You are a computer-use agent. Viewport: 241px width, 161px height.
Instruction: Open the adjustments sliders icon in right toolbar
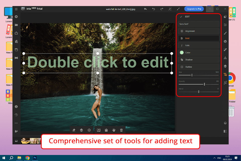pos(225,25)
